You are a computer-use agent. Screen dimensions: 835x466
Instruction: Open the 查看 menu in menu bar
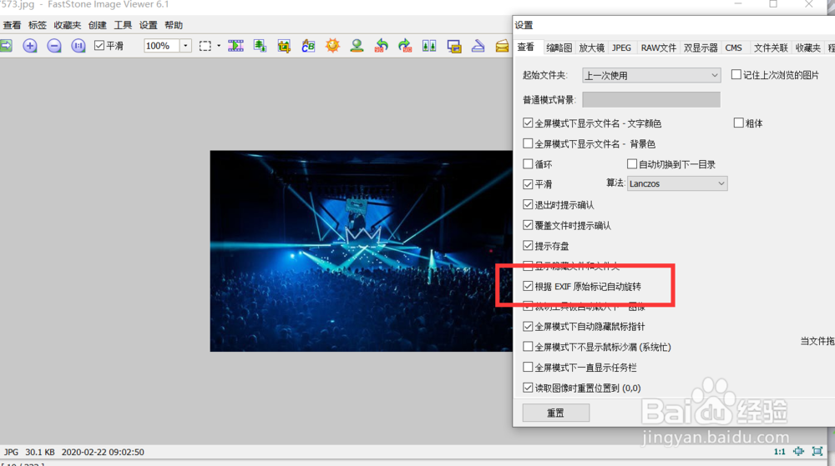click(x=12, y=25)
